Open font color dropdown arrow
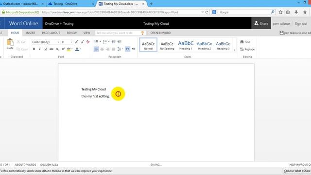311x175 pixels. (x=80, y=49)
